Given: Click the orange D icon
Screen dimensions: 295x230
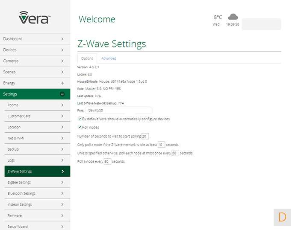Looking at the screenshot, I should pyautogui.click(x=282, y=217).
